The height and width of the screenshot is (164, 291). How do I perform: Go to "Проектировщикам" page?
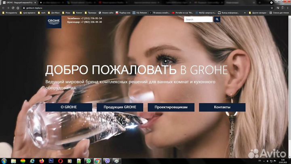tap(171, 107)
